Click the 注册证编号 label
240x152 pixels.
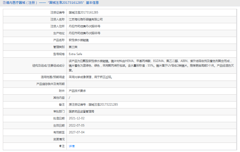(x=57, y=12)
